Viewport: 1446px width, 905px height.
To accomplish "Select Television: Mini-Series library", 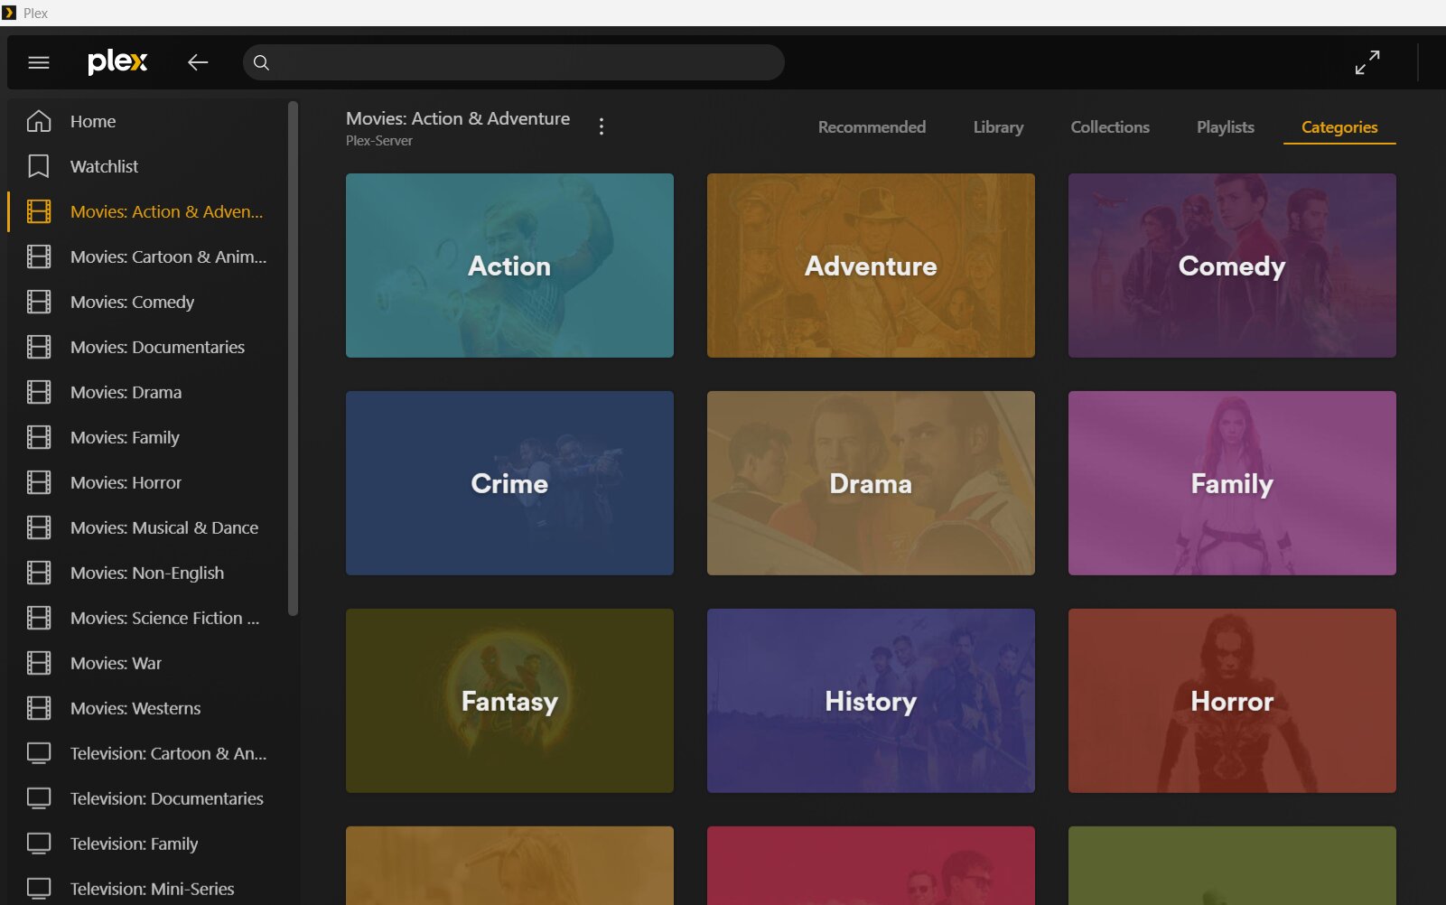I will [x=153, y=889].
